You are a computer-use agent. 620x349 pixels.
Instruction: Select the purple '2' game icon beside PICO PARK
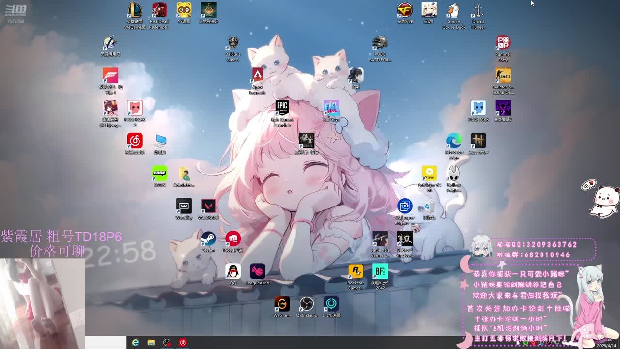coord(503,111)
